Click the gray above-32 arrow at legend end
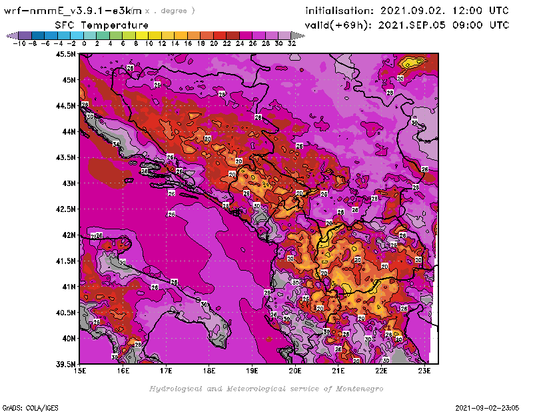Viewport: 533px width, 412px height. tap(298, 35)
